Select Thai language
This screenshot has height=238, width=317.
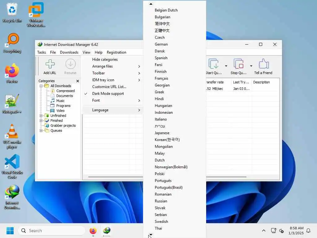175,228
